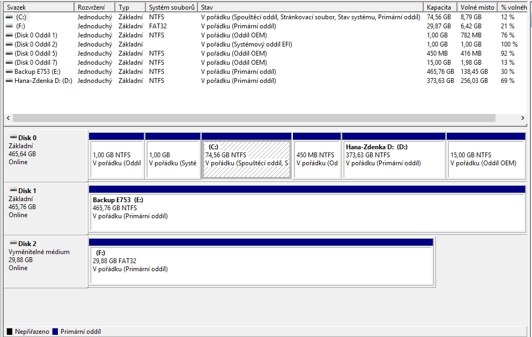Click the 100 % free percentage cell
This screenshot has width=532, height=337.
click(x=509, y=44)
